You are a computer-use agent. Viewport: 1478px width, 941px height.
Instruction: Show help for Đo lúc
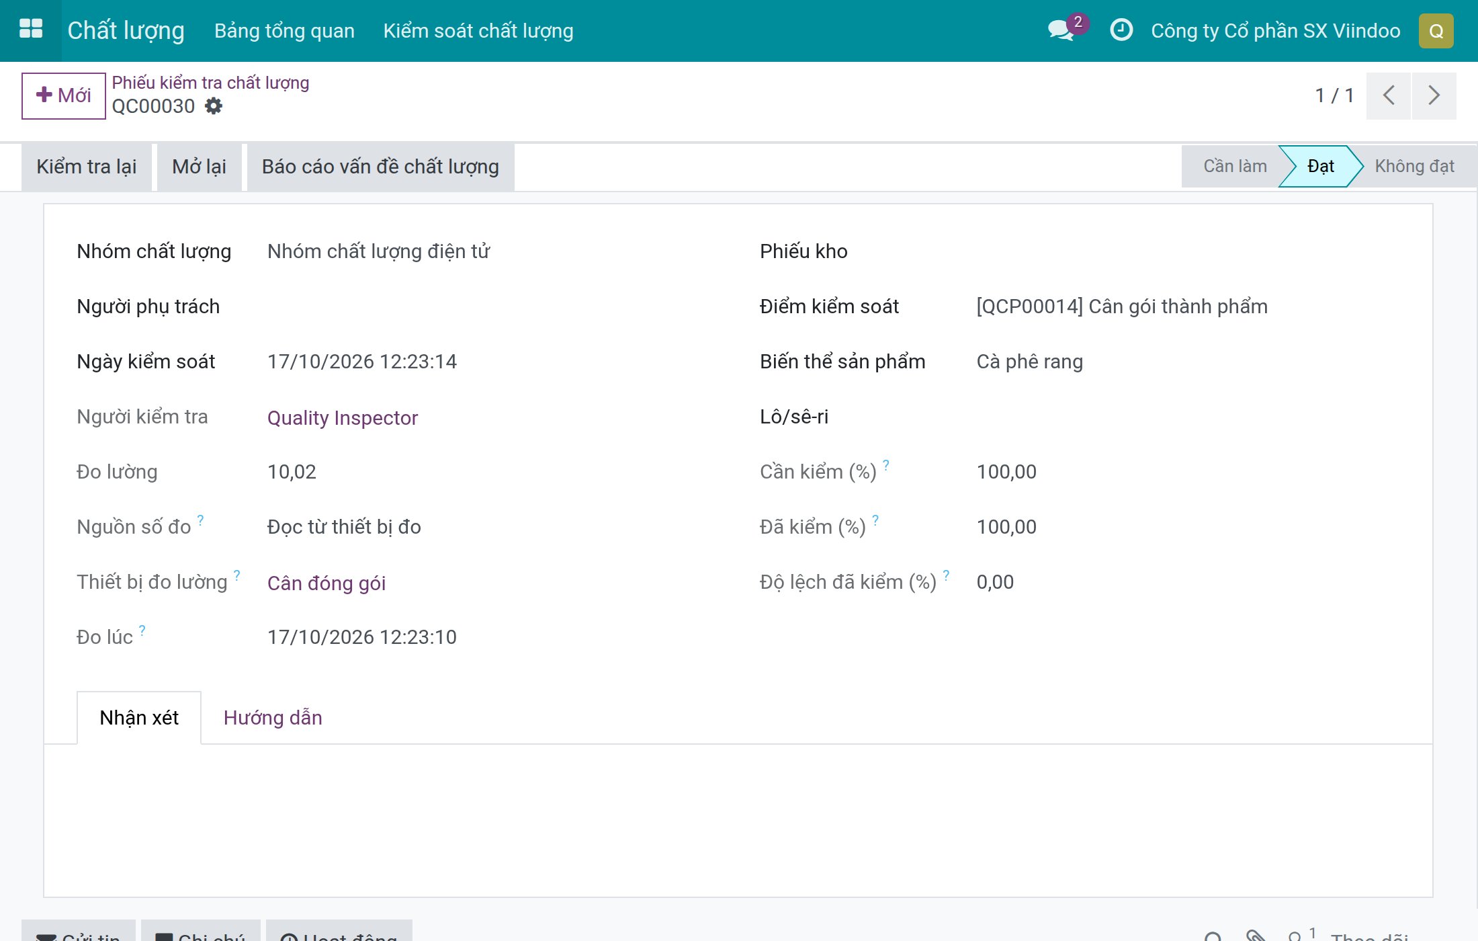[x=142, y=630]
